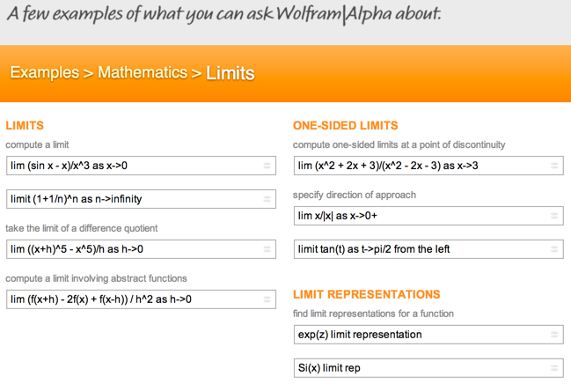571x384 pixels.
Task: Click equals icon on exp(z) limit representation
Action: coord(554,335)
